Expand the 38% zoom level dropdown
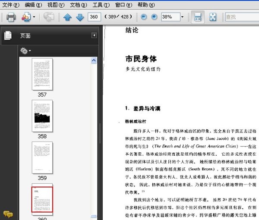The height and width of the screenshot is (220, 259). (x=182, y=17)
